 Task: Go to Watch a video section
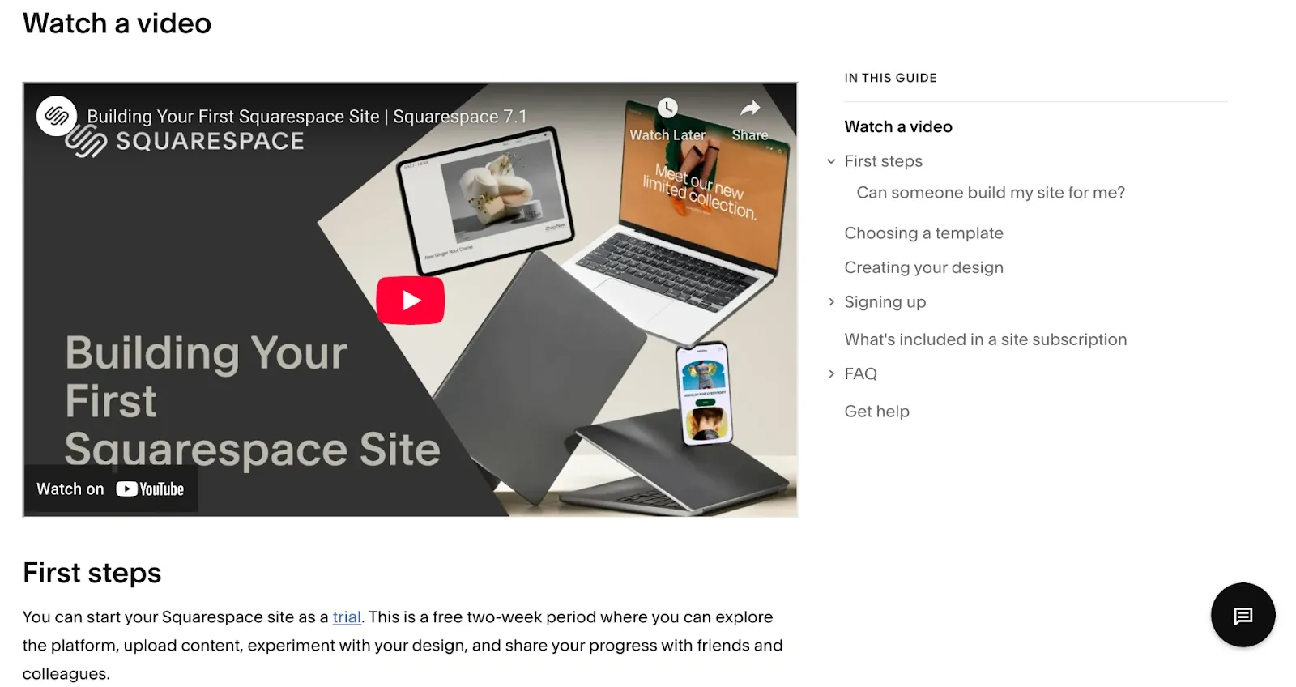897,126
